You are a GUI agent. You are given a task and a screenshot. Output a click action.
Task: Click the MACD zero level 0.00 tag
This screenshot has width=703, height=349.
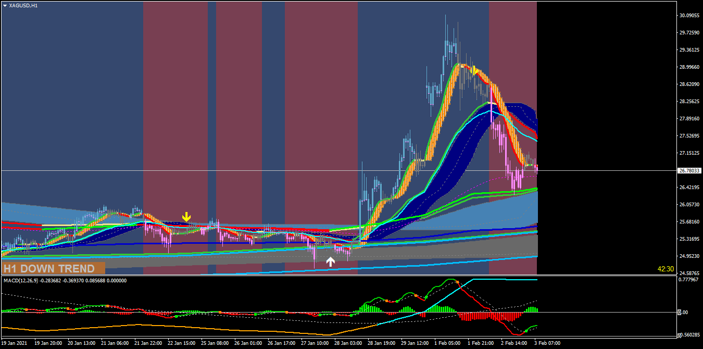[684, 313]
